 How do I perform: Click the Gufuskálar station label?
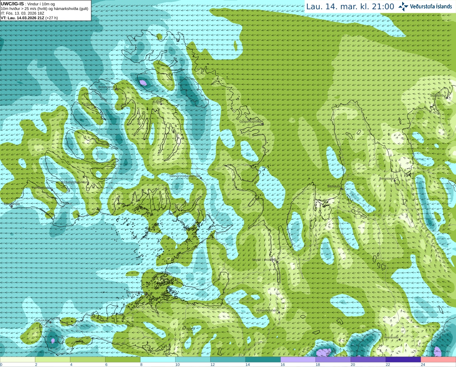click(41, 320)
